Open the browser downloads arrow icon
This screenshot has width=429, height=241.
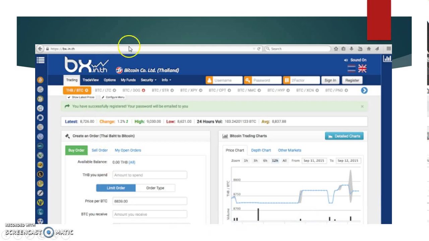pyautogui.click(x=351, y=49)
